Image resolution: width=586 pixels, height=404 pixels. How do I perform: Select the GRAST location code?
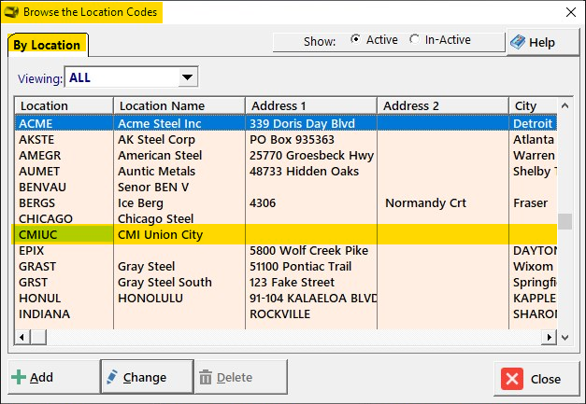coord(37,266)
